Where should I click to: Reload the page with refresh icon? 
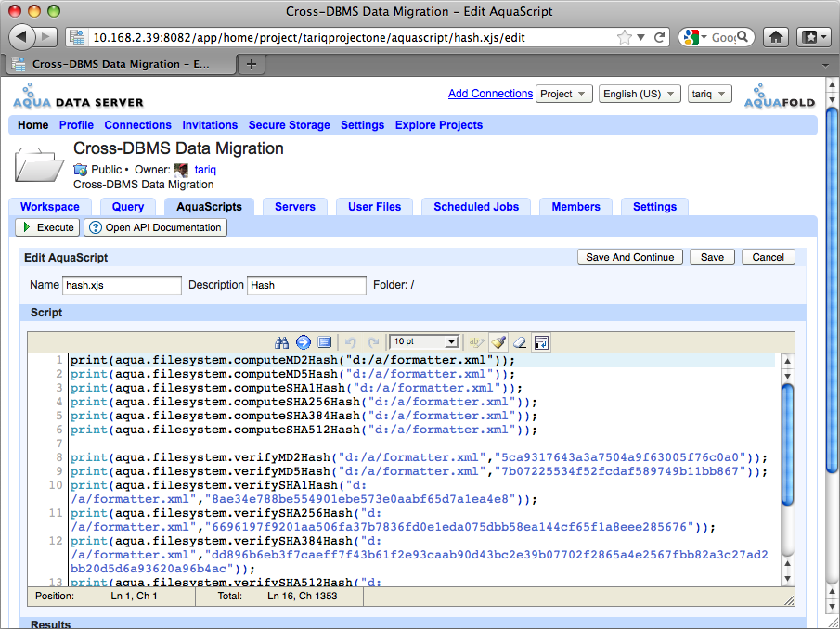(x=659, y=37)
